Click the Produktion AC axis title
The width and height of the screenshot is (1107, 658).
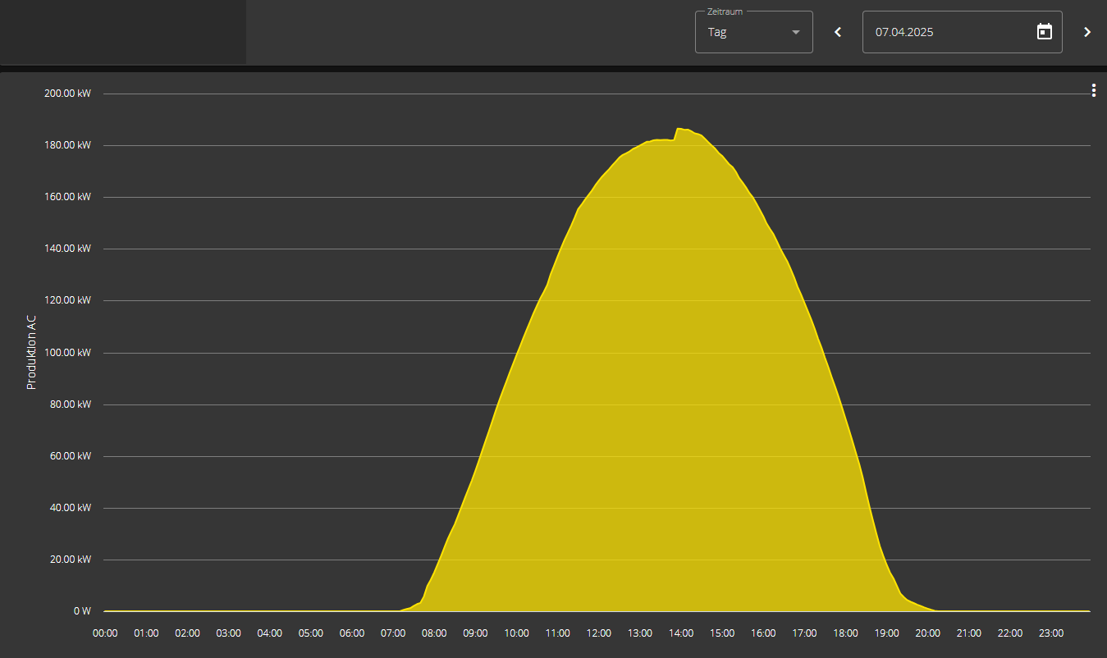click(32, 352)
